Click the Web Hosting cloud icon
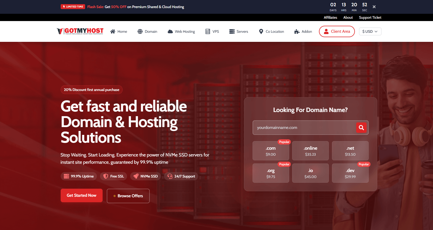 pyautogui.click(x=170, y=31)
